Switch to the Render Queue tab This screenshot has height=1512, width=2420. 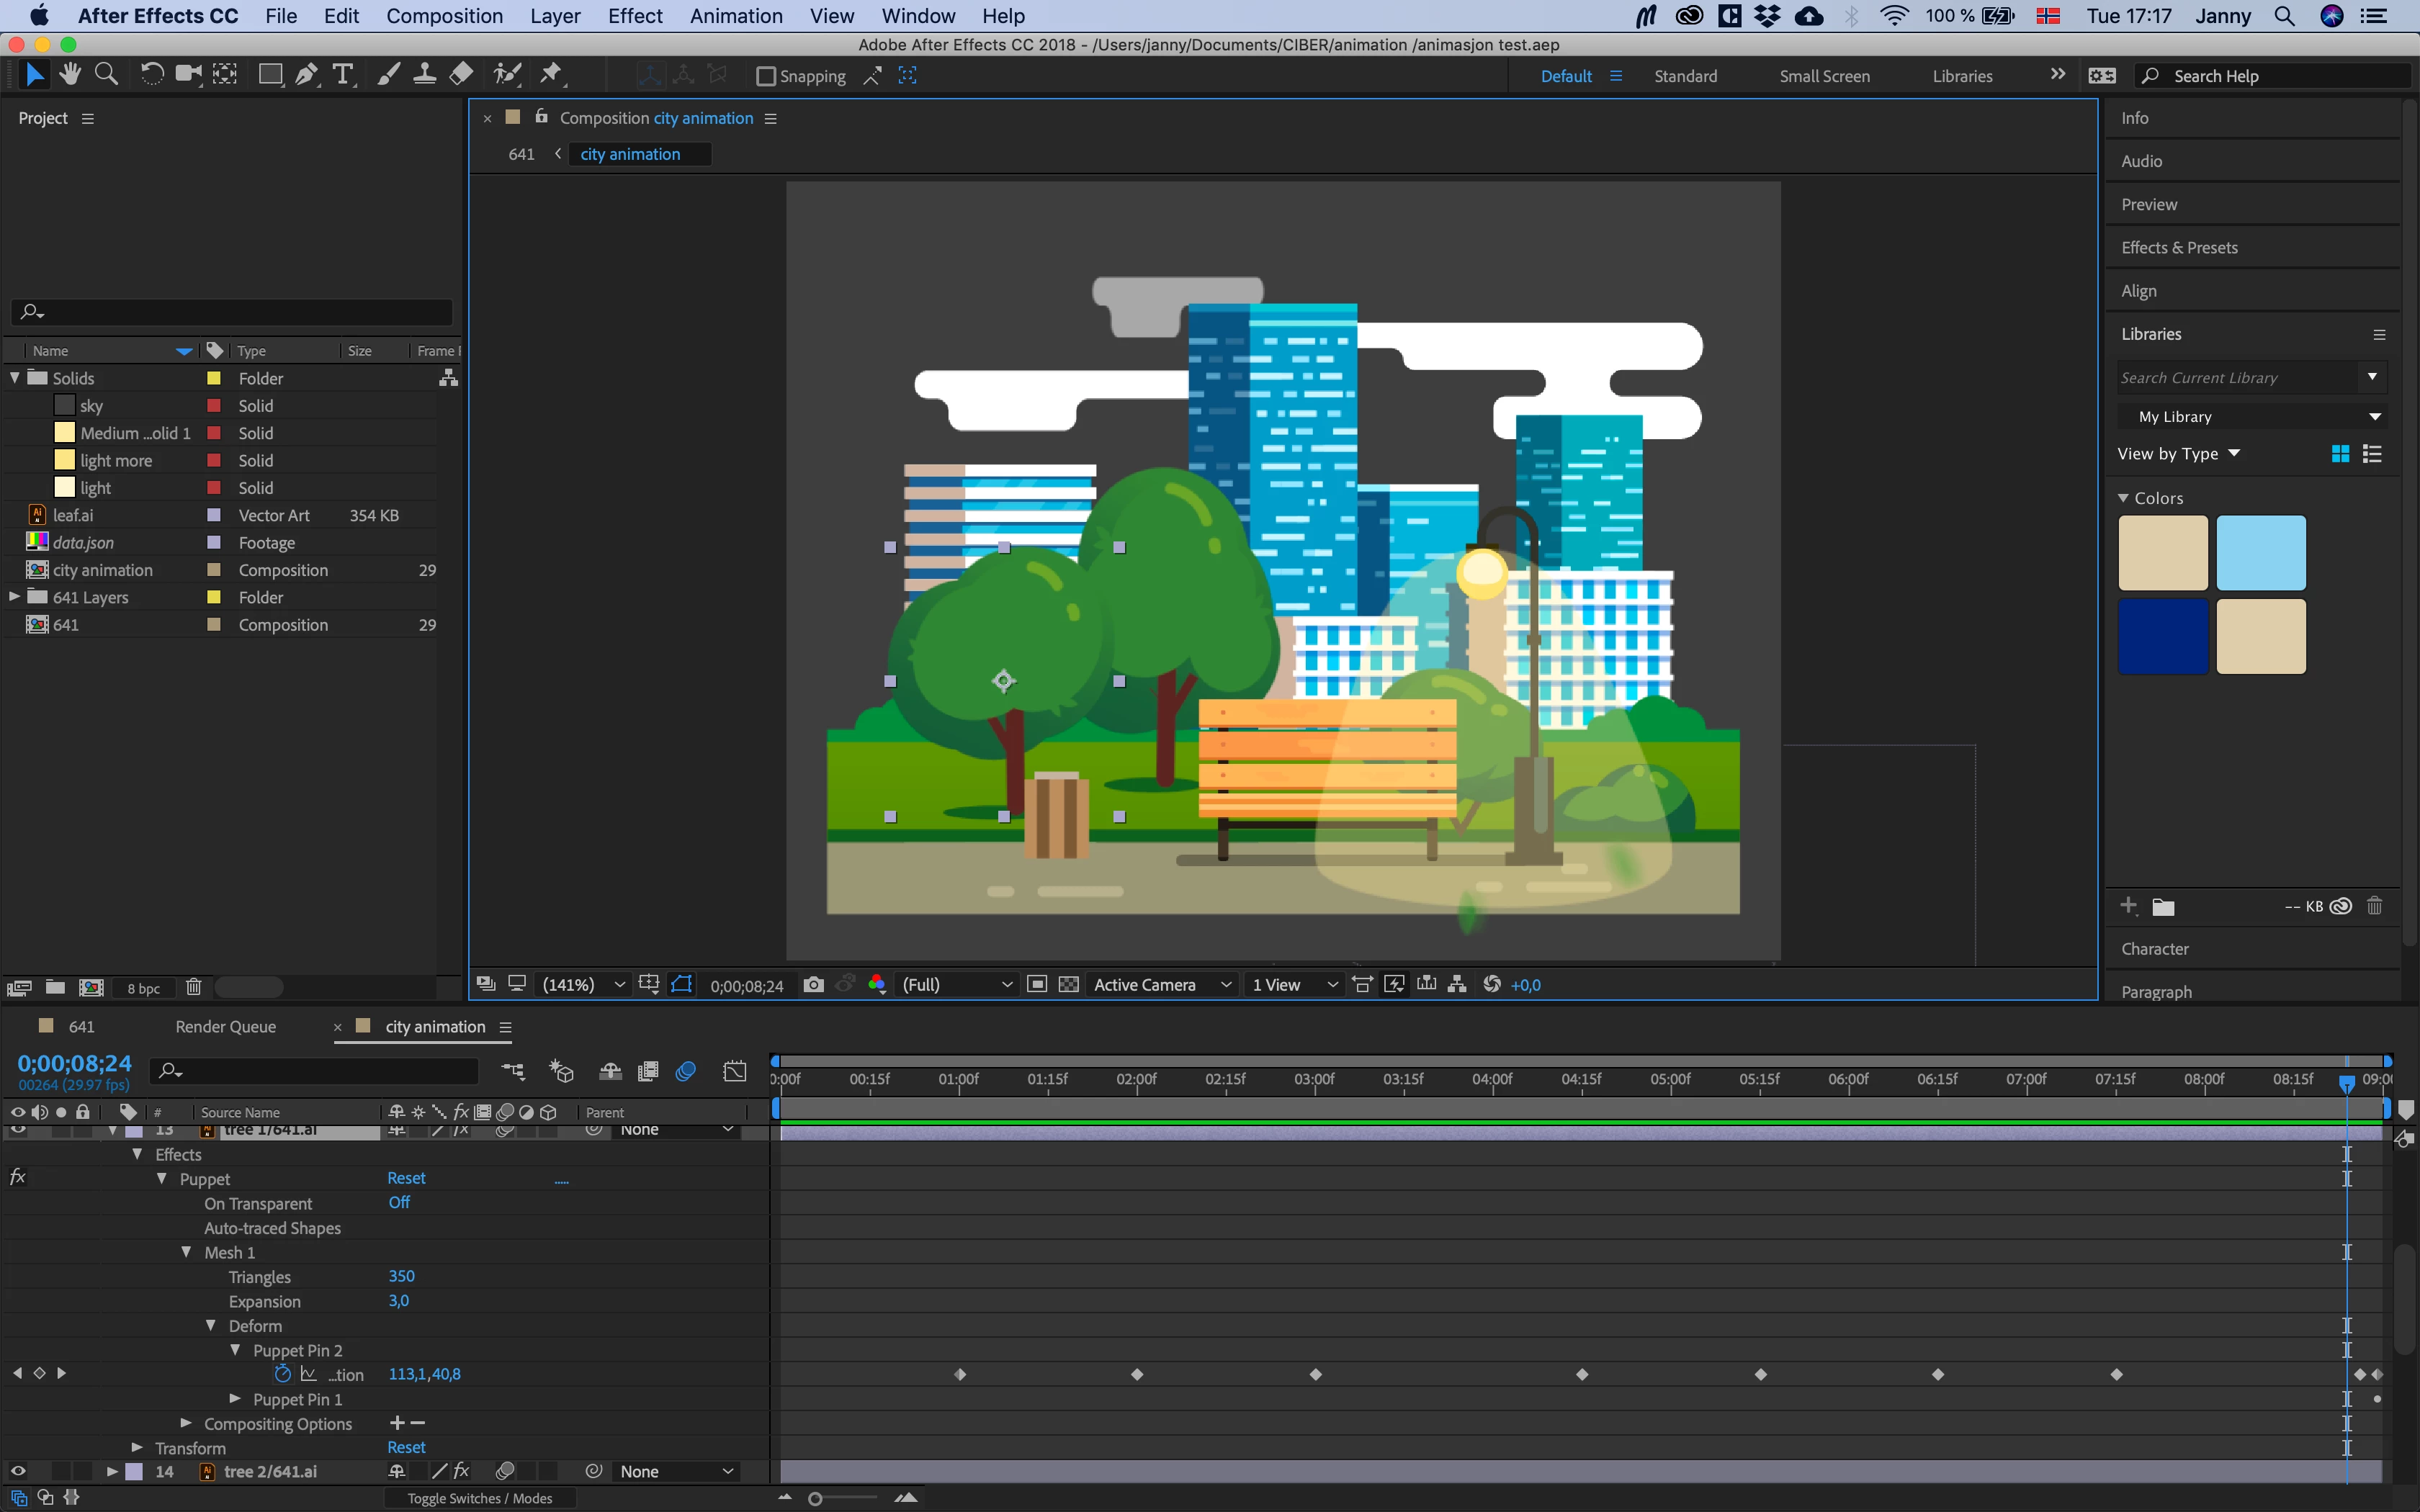pyautogui.click(x=225, y=1027)
